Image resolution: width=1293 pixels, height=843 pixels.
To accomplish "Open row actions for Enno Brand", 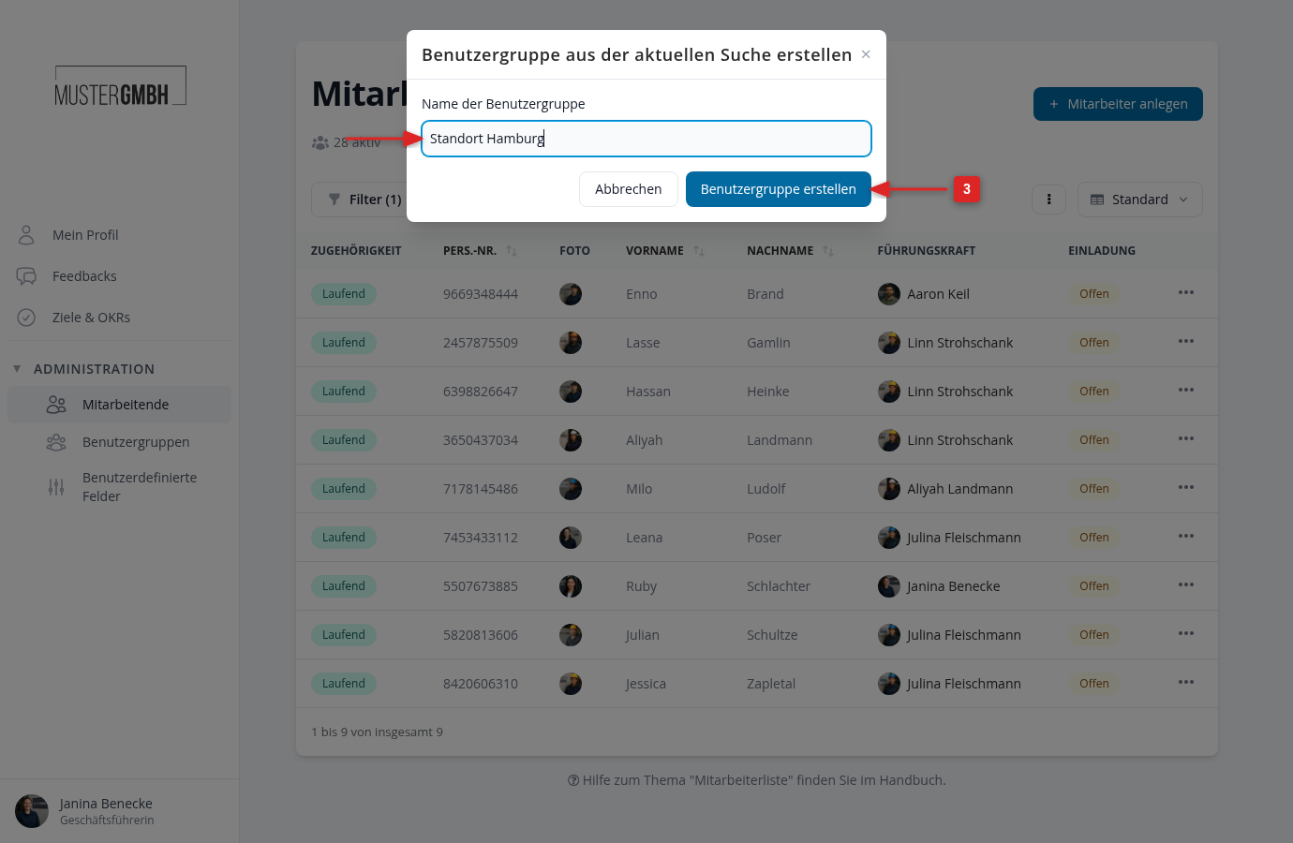I will (1186, 293).
